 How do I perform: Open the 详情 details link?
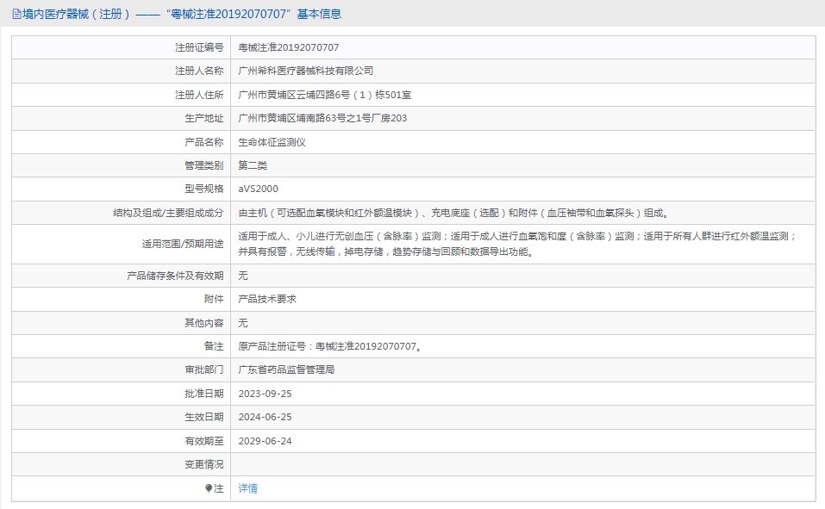(247, 488)
